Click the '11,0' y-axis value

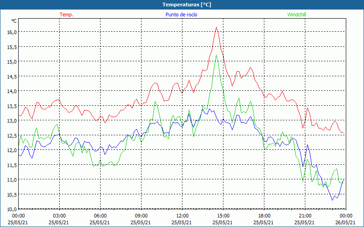click(x=12, y=180)
